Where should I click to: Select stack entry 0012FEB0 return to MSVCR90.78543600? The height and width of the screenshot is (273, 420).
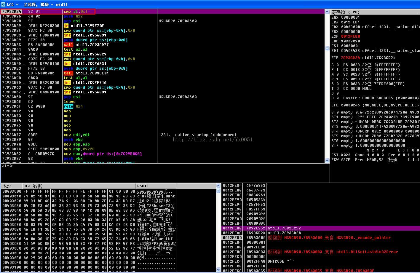tap(321, 238)
